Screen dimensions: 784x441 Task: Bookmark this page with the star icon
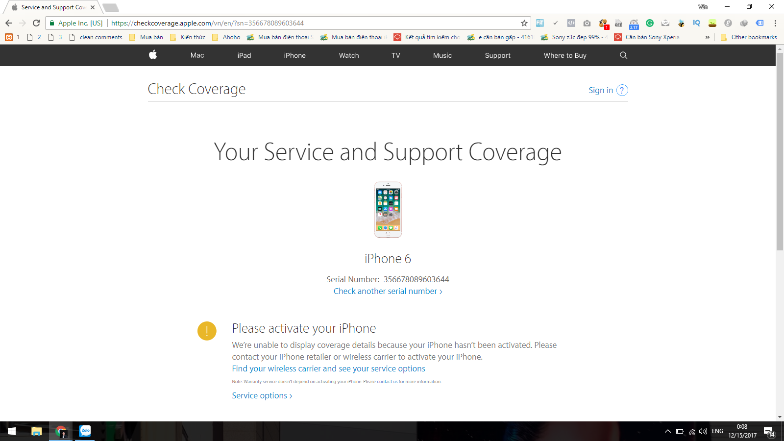coord(524,23)
